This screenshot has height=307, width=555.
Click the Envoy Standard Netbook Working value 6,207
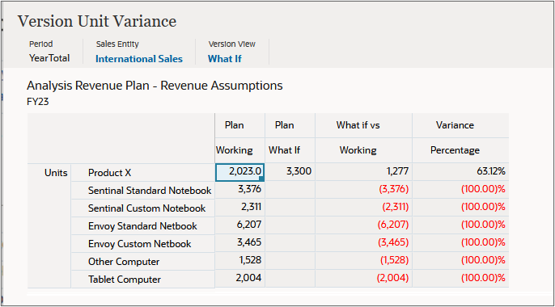click(239, 225)
